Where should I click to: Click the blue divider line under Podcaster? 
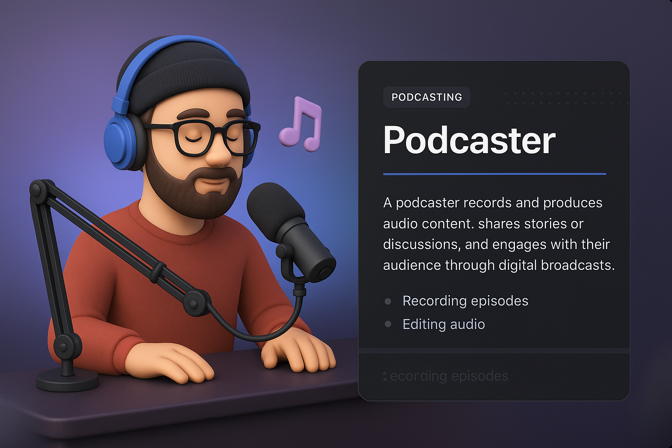(x=494, y=174)
